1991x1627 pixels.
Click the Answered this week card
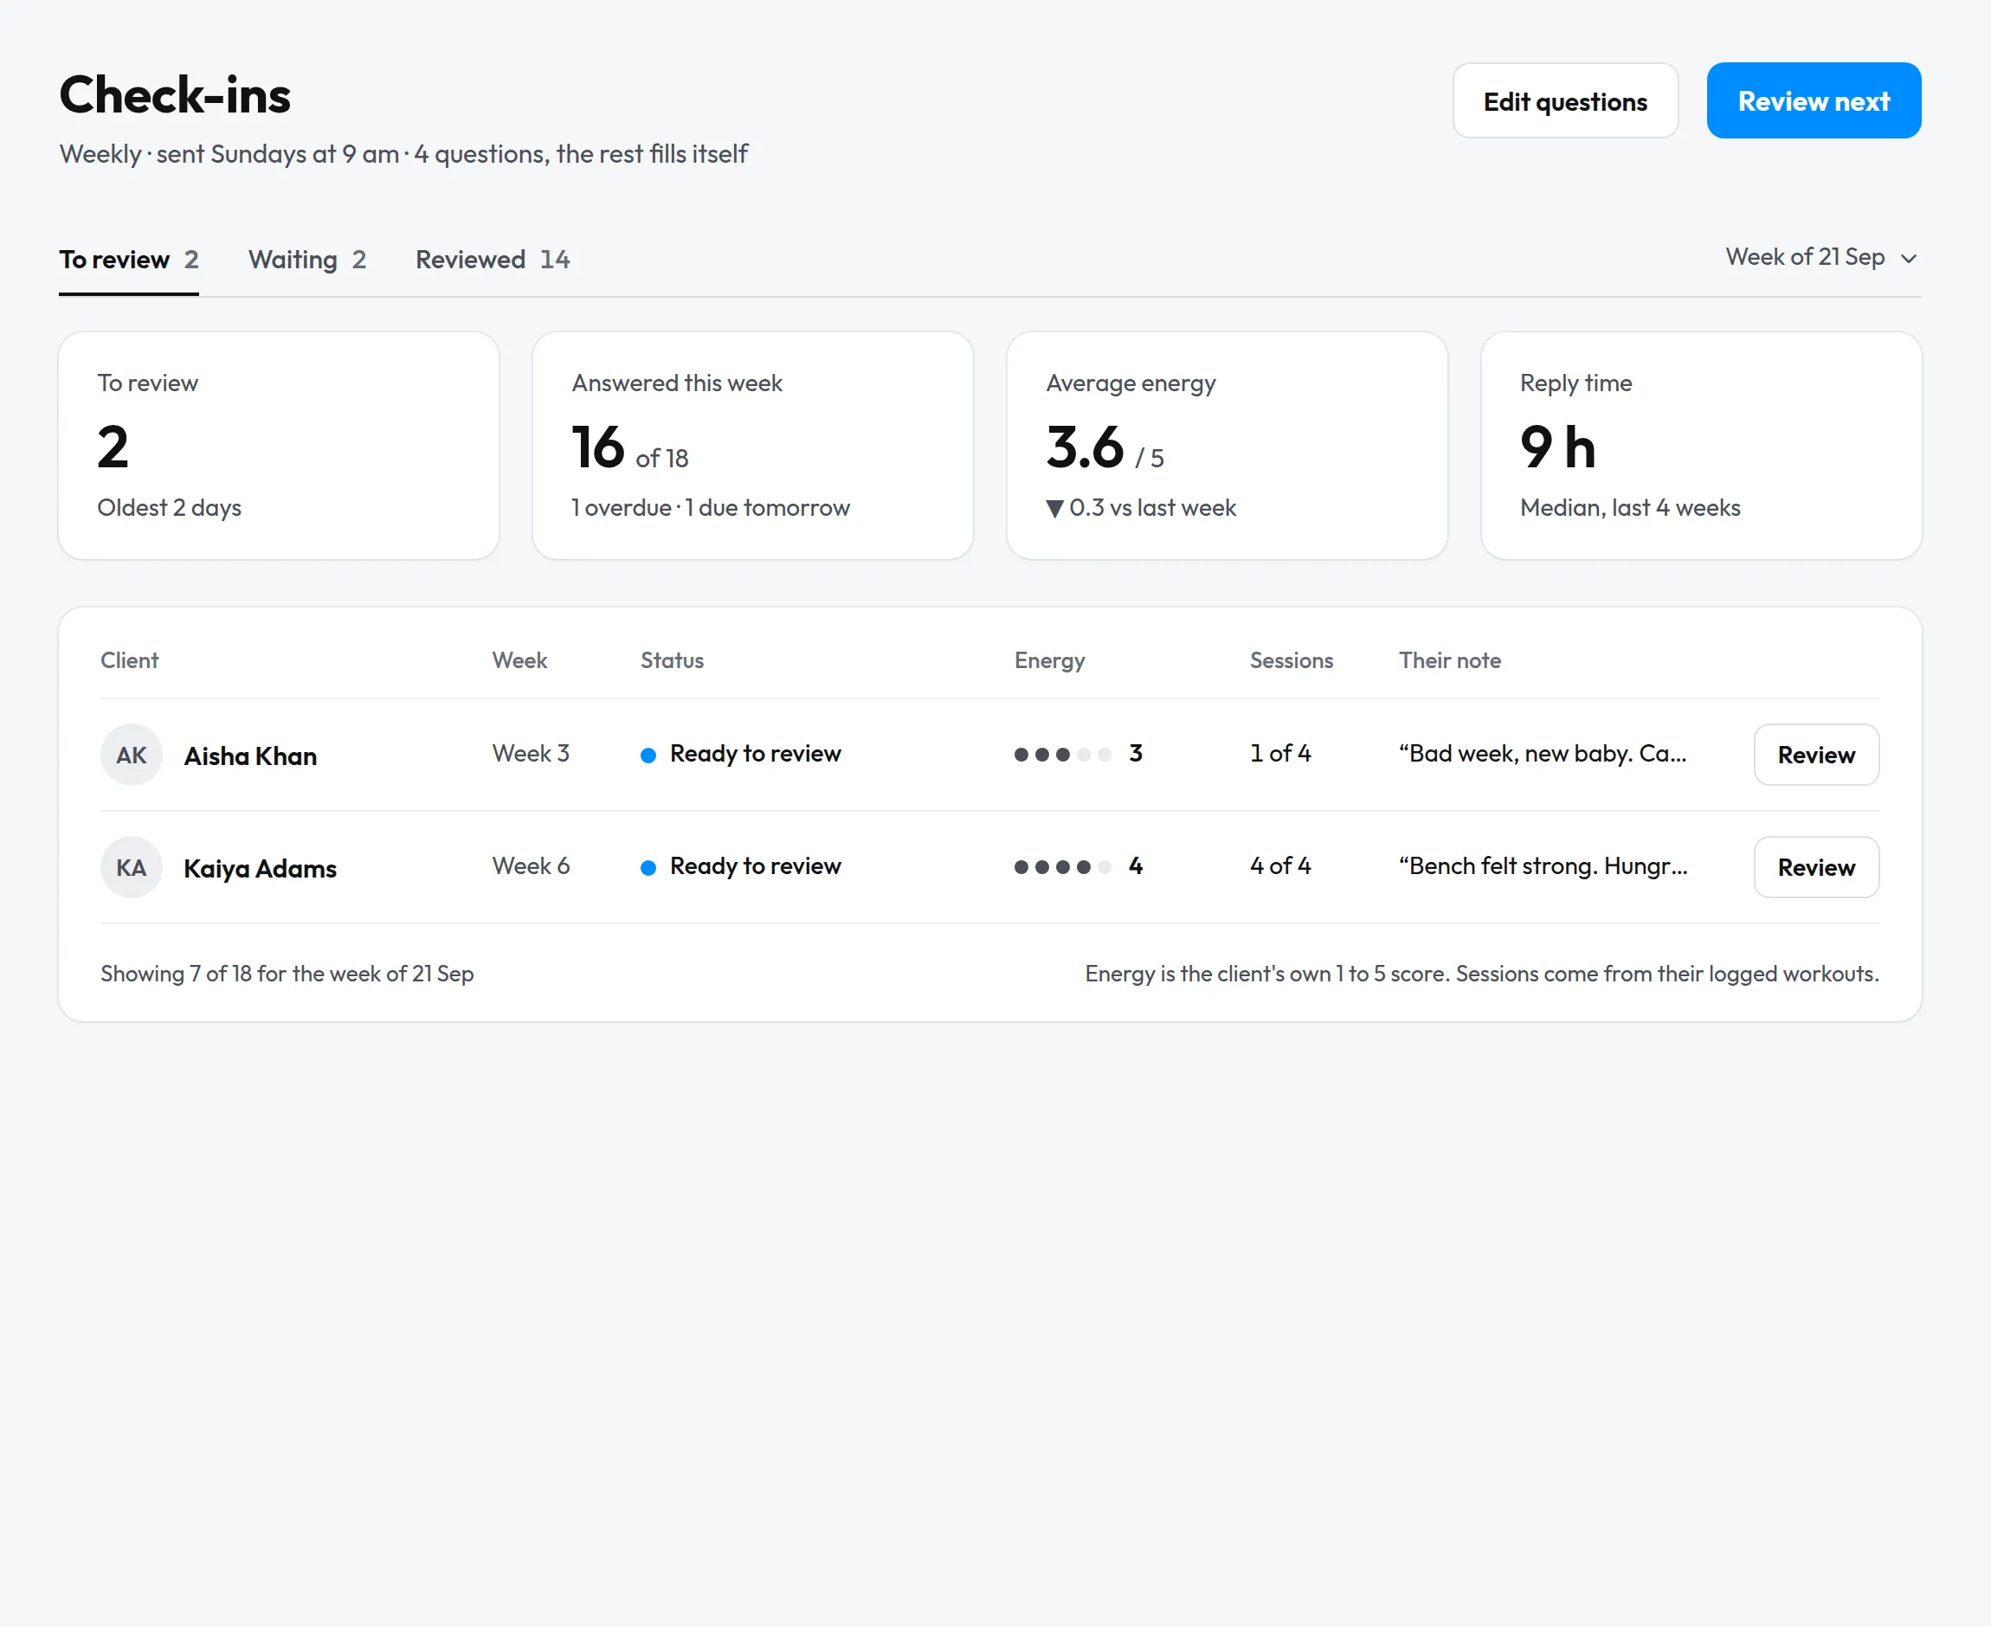pyautogui.click(x=753, y=445)
